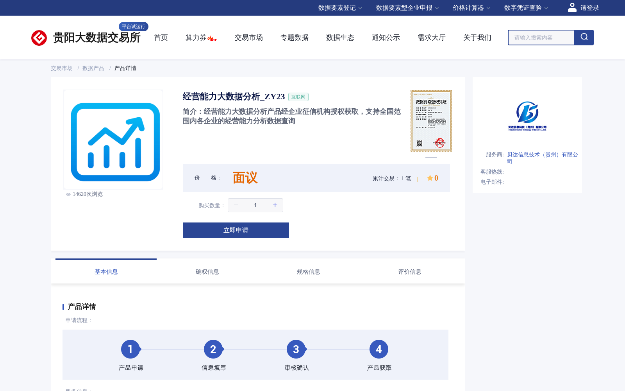Click the 互联网 tag badge
Image resolution: width=625 pixels, height=391 pixels.
298,97
